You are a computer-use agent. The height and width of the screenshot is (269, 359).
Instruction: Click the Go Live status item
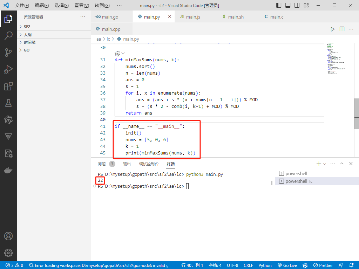[x=287, y=265]
